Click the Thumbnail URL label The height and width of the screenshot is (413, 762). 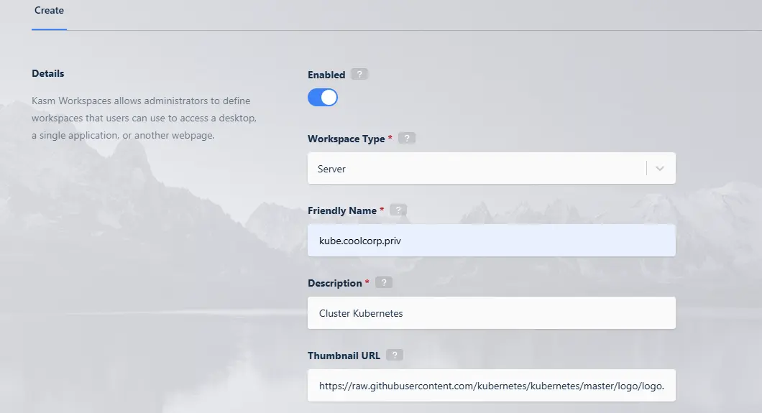coord(344,356)
